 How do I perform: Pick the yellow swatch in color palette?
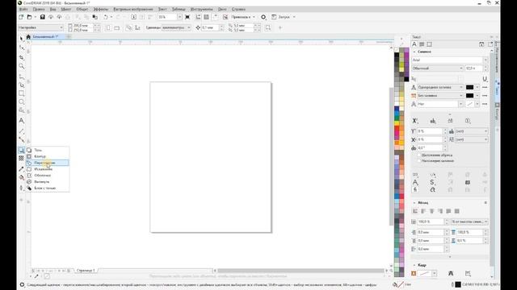pos(397,123)
